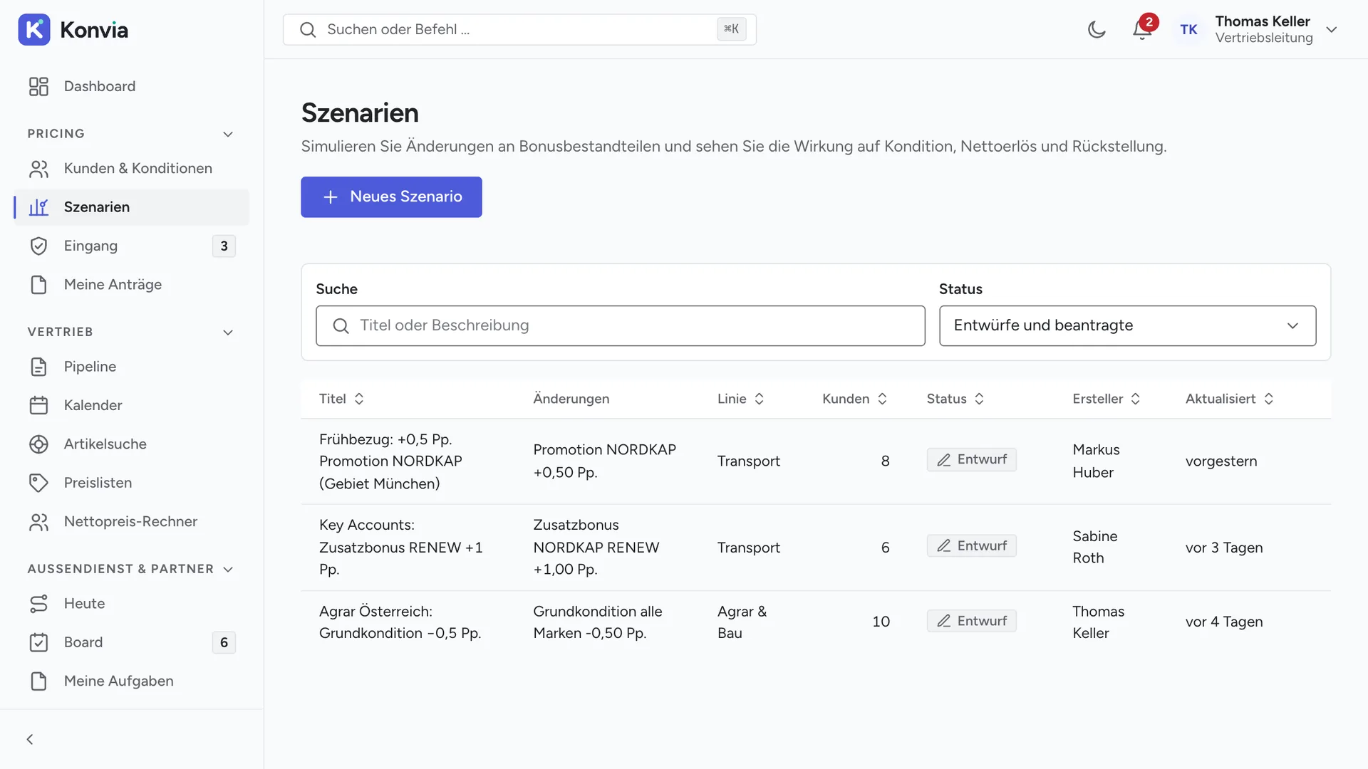Screen dimensions: 1368x769
Task: Sort table by Titel column
Action: coord(341,399)
